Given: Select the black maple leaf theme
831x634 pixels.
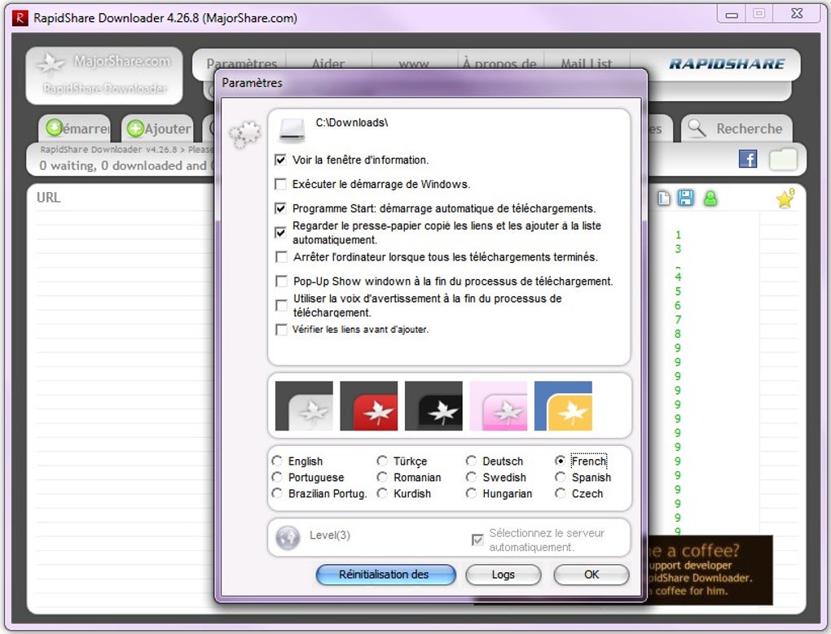Looking at the screenshot, I should pyautogui.click(x=433, y=406).
